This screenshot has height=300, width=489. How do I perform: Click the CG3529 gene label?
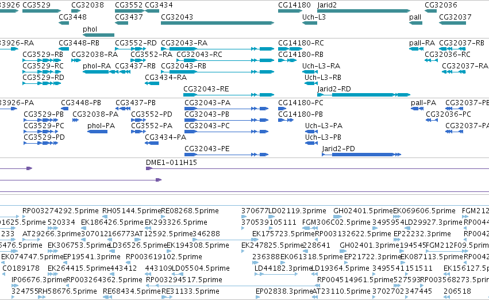[x=36, y=5]
